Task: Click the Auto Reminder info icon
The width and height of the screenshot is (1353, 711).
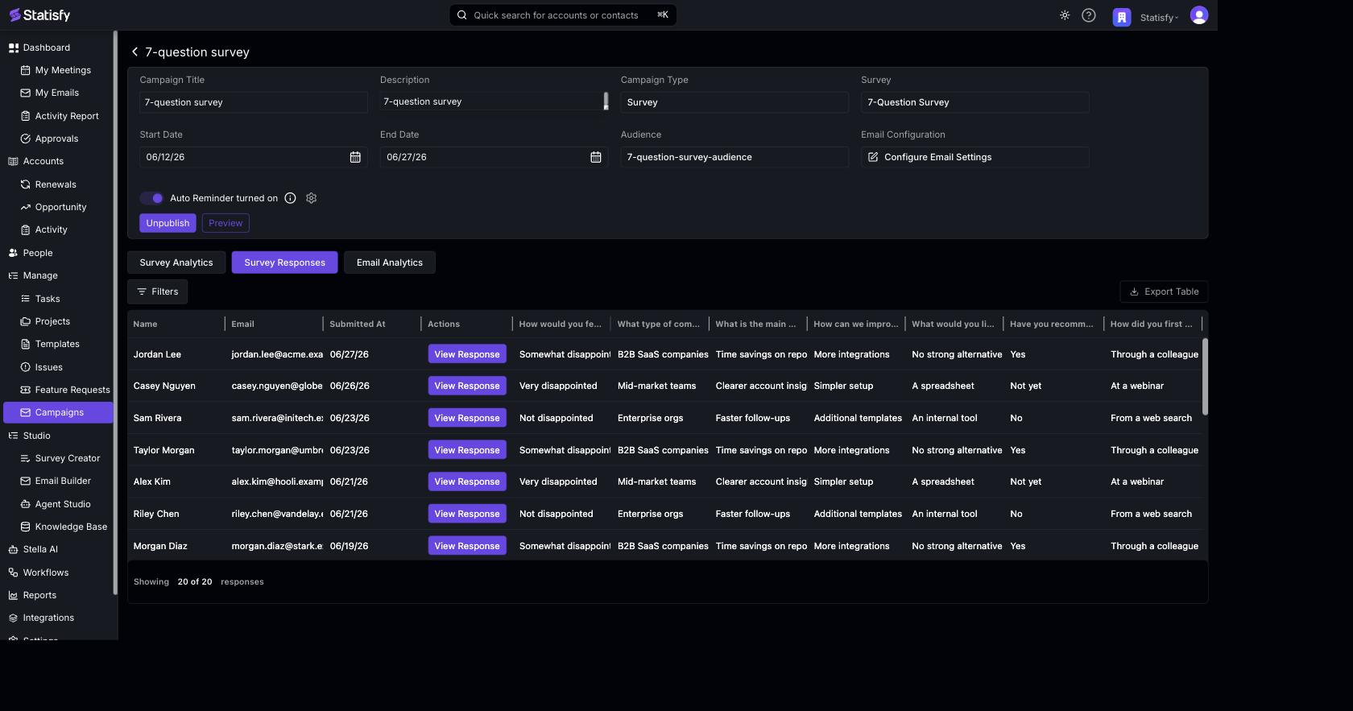Action: [291, 198]
